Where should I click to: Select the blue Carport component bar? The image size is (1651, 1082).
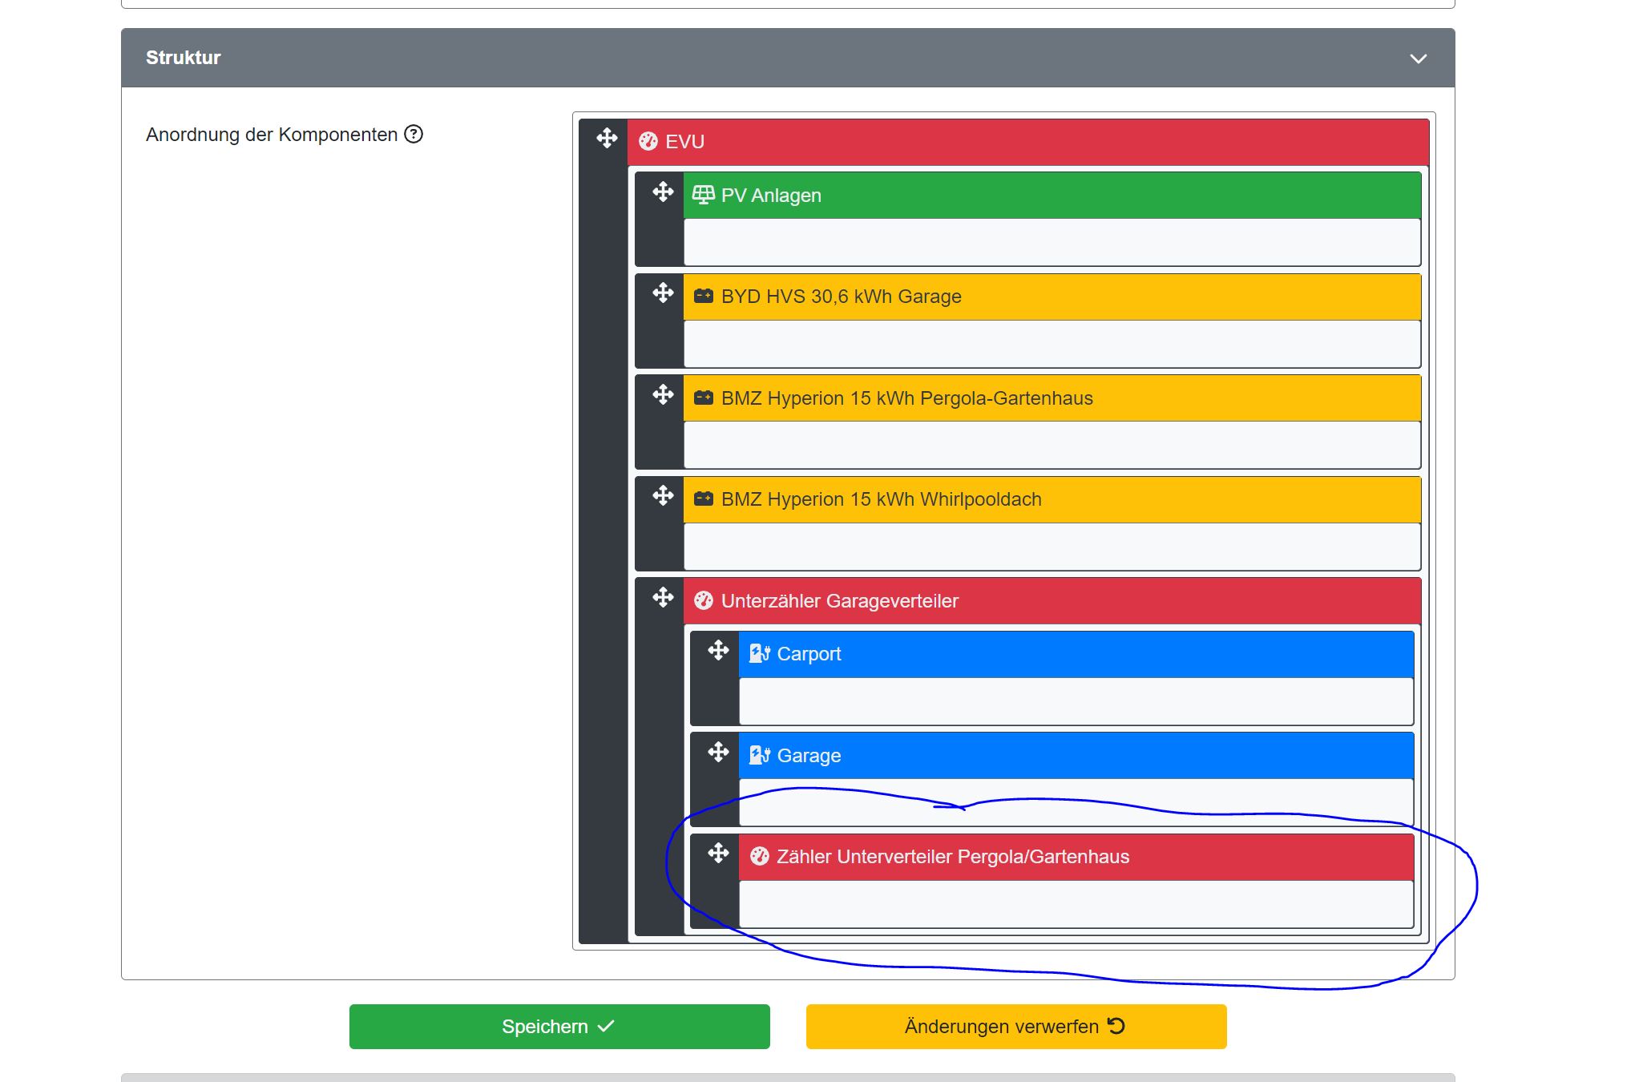click(x=1074, y=654)
